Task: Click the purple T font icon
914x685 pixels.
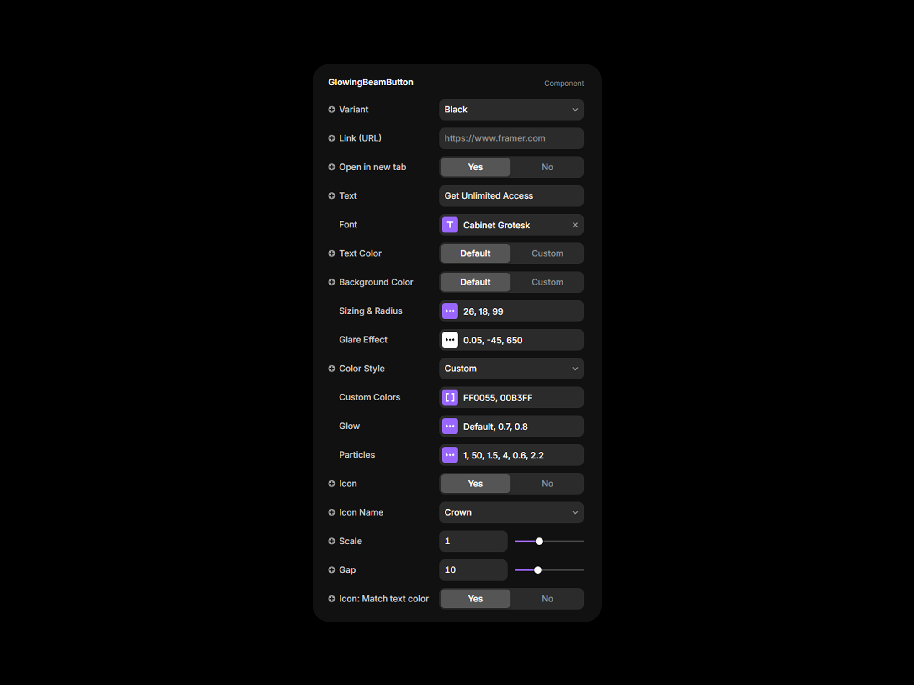Action: click(450, 225)
